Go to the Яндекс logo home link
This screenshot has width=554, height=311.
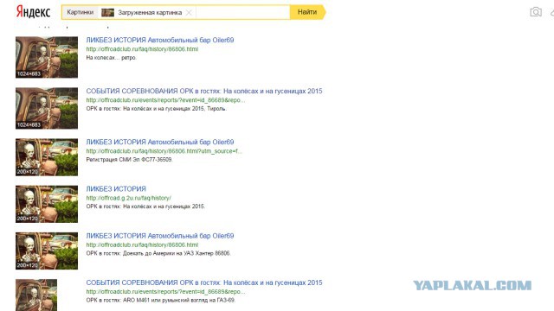(x=33, y=12)
